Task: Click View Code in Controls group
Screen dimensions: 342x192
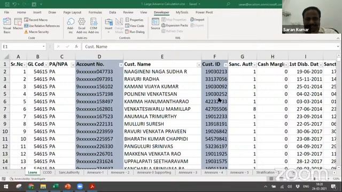Action: [x=135, y=26]
